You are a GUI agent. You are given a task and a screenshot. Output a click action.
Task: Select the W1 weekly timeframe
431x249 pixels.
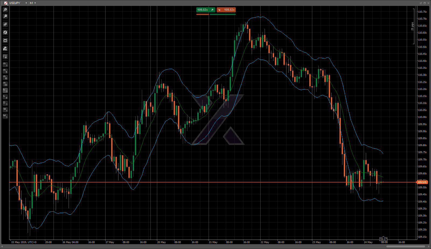[x=5, y=110]
